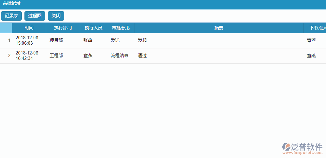The image size is (326, 158).
Task: Select the 执行人员 column header
Action: coord(93,28)
